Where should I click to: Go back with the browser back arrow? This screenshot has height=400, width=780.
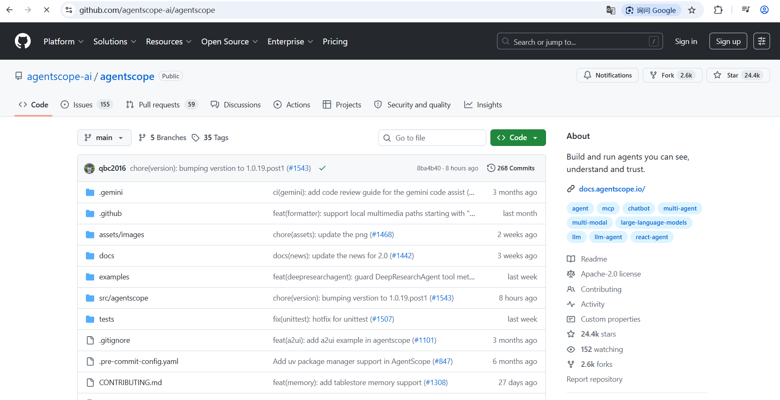tap(10, 10)
